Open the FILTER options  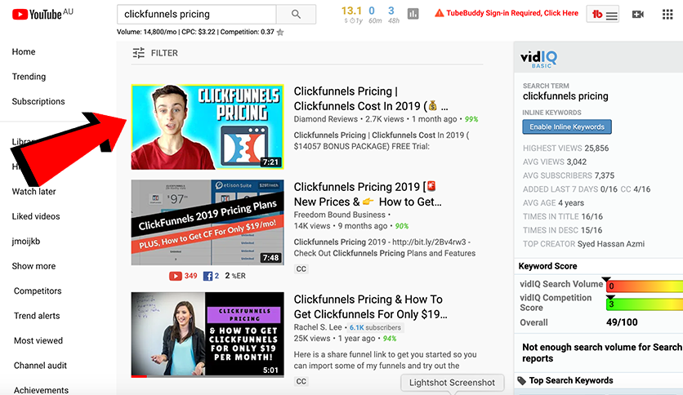[155, 53]
